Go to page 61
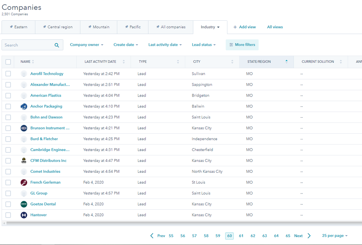362x245 pixels. 241,236
